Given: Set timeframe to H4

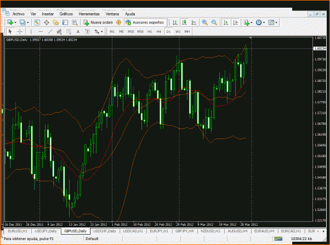Looking at the screenshot, I should (x=159, y=32).
